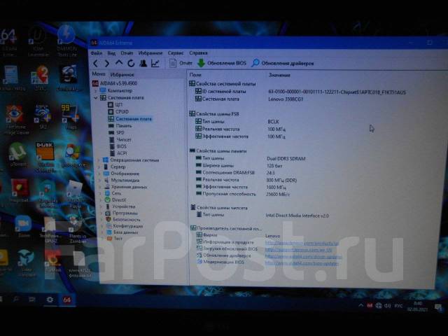Viewport: 448px width, 336px height.
Task: Click the Back navigation arrow in AIDA64
Action: point(96,64)
